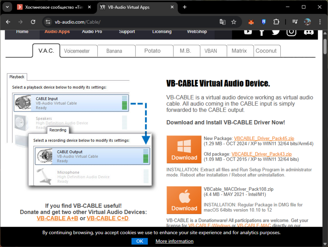The width and height of the screenshot is (328, 247).
Task: Close the Хостинговое сообщество tab
Action: point(89,7)
